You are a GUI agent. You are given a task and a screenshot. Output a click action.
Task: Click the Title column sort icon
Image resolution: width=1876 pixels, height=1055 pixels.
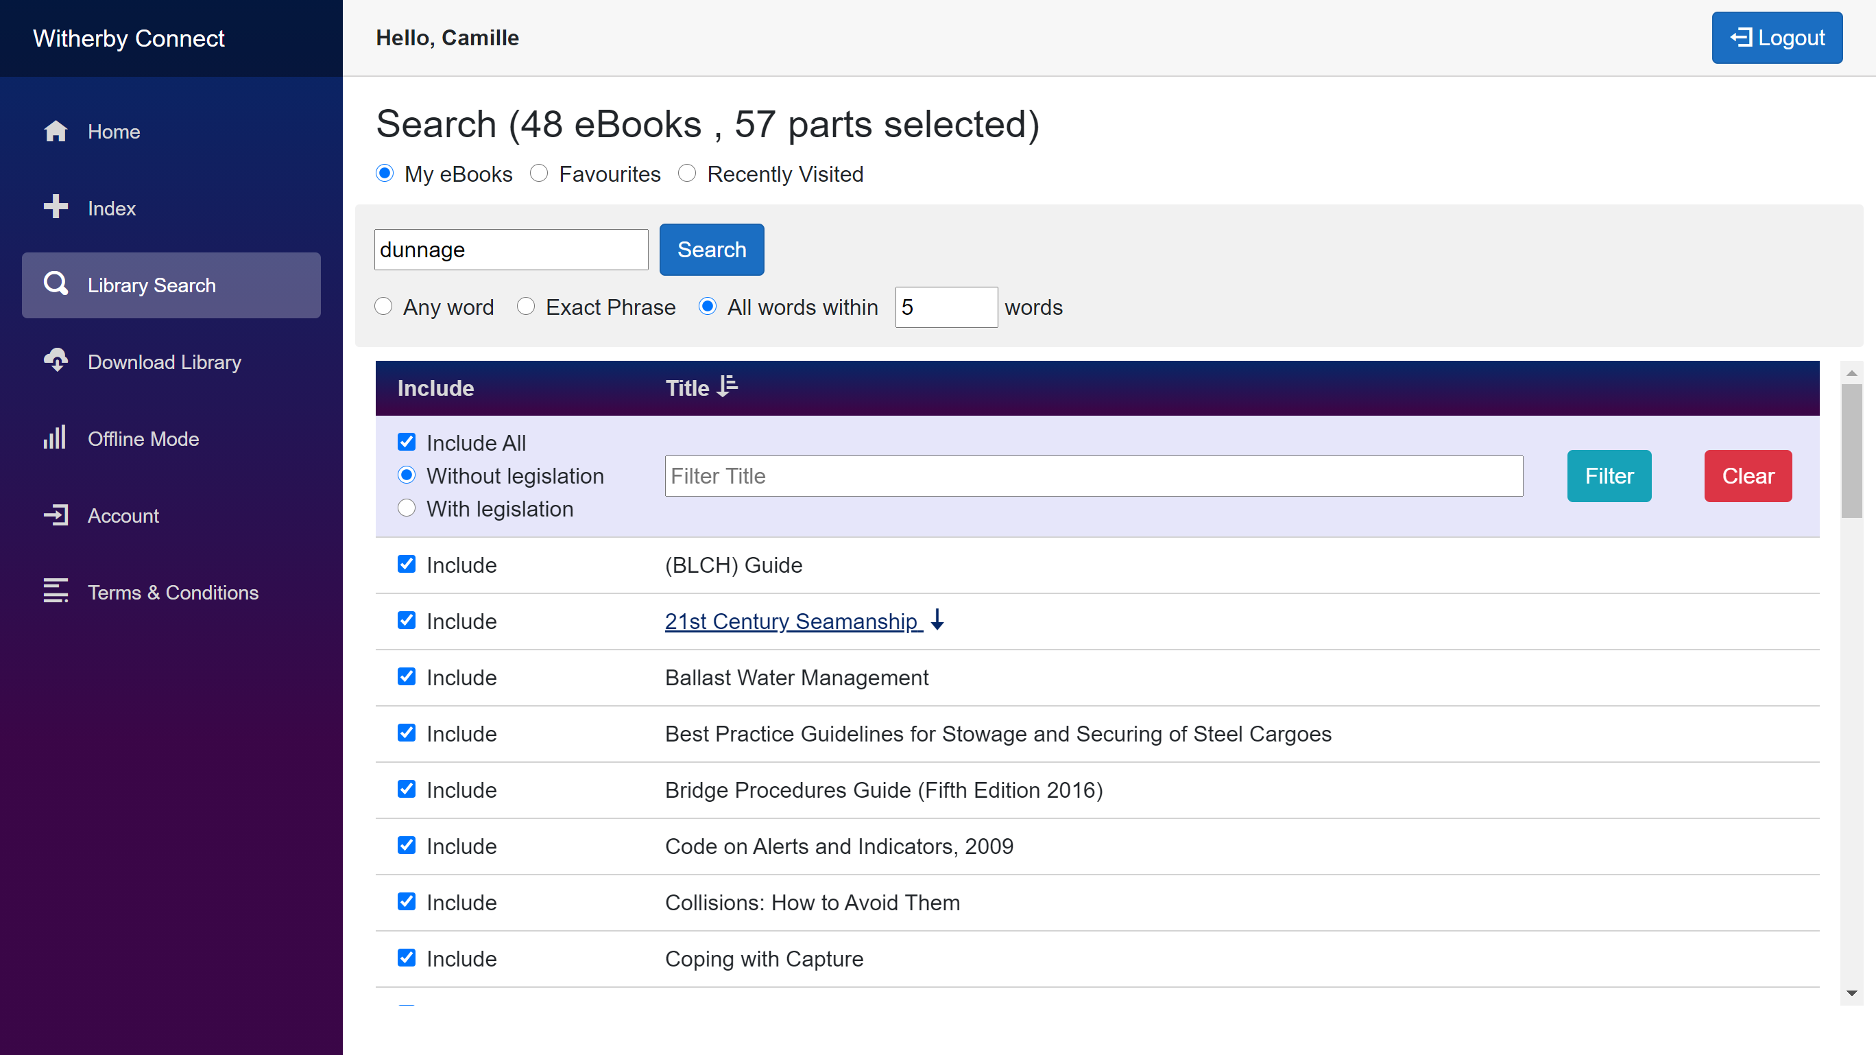pyautogui.click(x=727, y=386)
